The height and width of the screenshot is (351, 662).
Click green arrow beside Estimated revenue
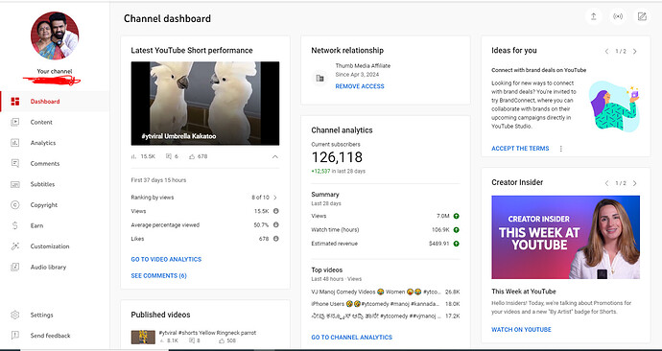(456, 244)
